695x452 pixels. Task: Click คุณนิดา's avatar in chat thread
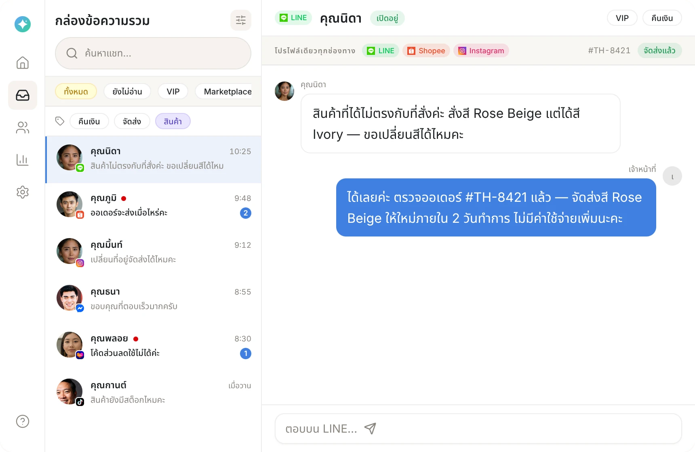(x=284, y=91)
